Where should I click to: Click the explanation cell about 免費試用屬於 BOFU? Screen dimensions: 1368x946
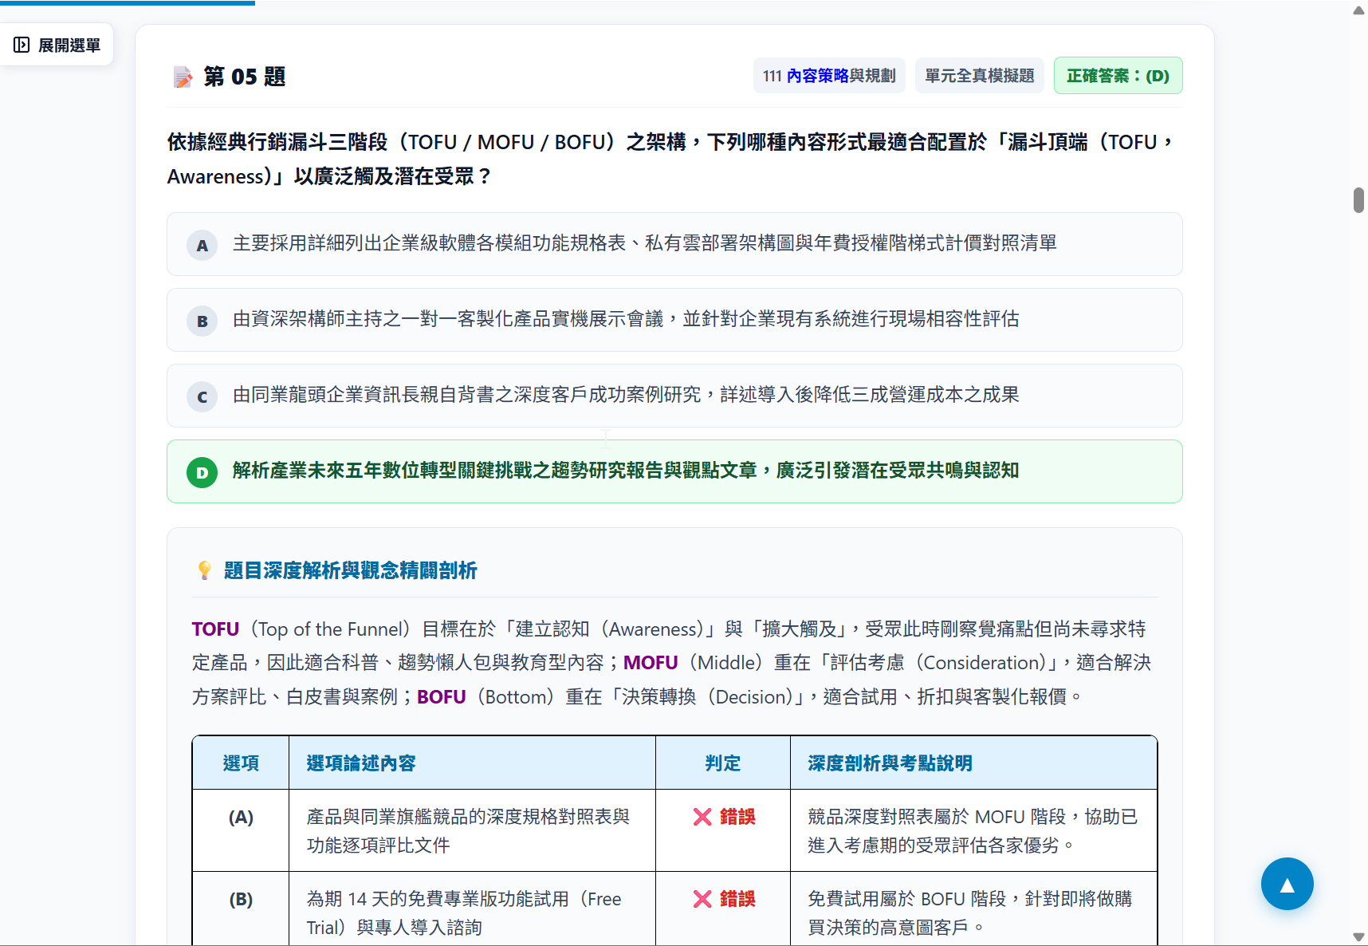coord(973,909)
